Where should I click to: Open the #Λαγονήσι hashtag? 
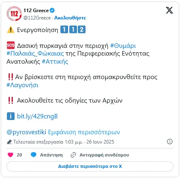point(22,85)
